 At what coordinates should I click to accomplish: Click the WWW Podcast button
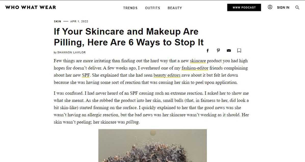tap(244, 7)
